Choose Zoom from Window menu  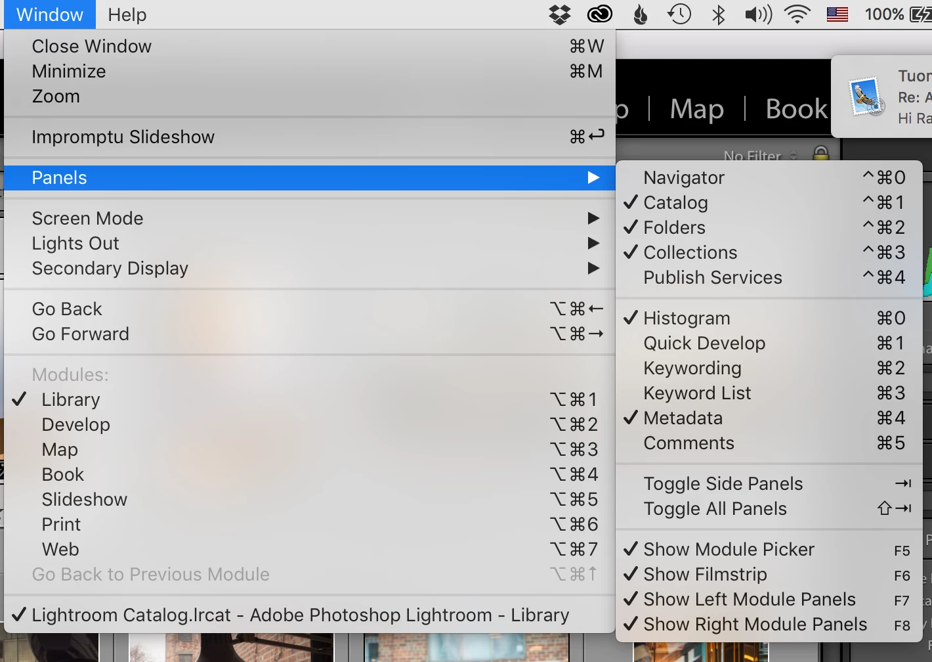(x=310, y=96)
